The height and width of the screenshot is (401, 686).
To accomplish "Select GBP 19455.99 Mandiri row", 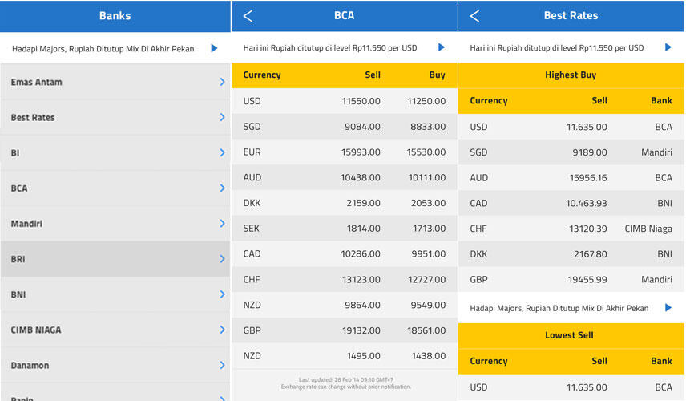I will (571, 279).
